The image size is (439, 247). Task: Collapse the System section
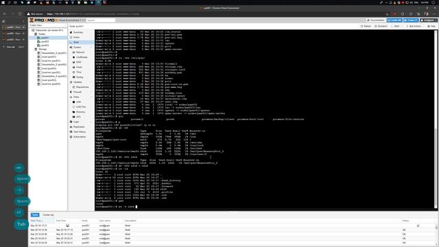tap(91, 47)
